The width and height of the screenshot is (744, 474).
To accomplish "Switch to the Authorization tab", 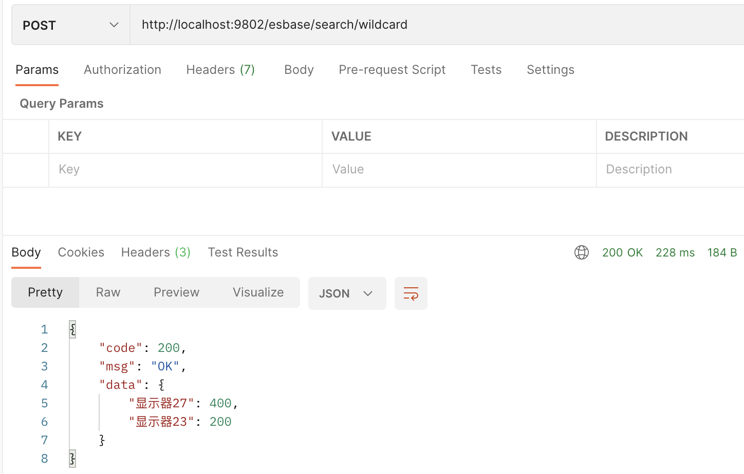I will [x=122, y=69].
